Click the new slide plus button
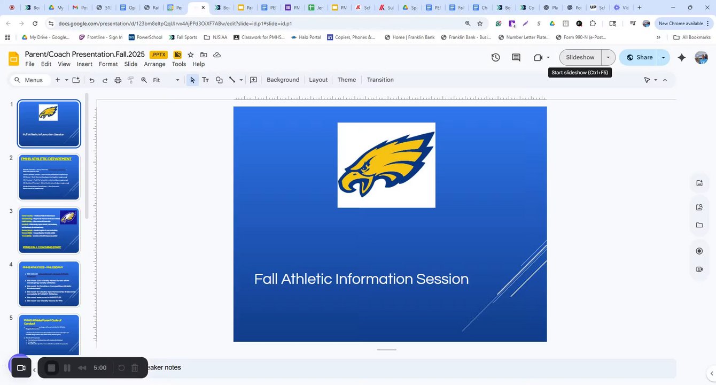This screenshot has height=385, width=716. 58,80
